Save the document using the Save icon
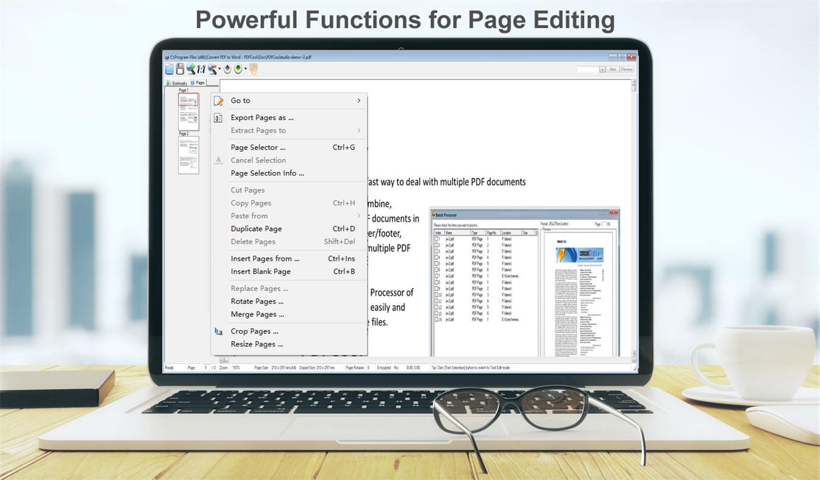The image size is (820, 480). click(x=180, y=68)
